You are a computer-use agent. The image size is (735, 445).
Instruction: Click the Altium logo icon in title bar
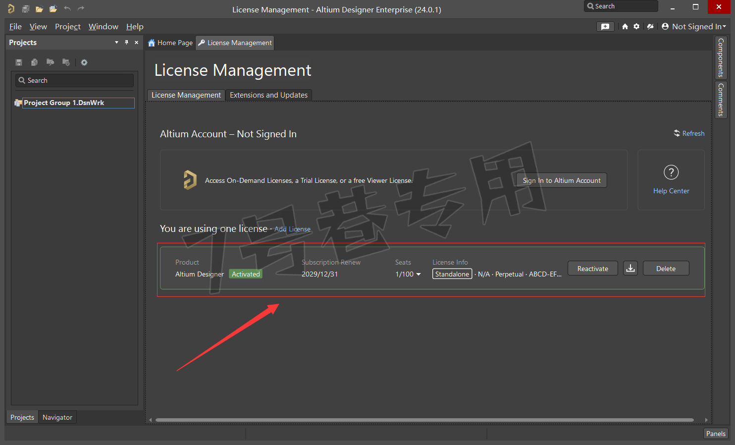coord(11,8)
